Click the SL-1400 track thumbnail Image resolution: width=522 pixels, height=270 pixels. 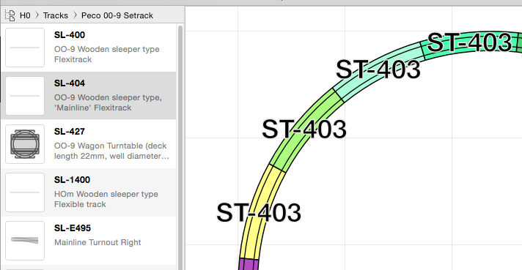click(25, 192)
